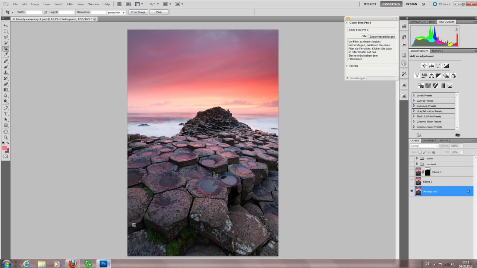Expand the Levels Presets list

click(x=414, y=95)
